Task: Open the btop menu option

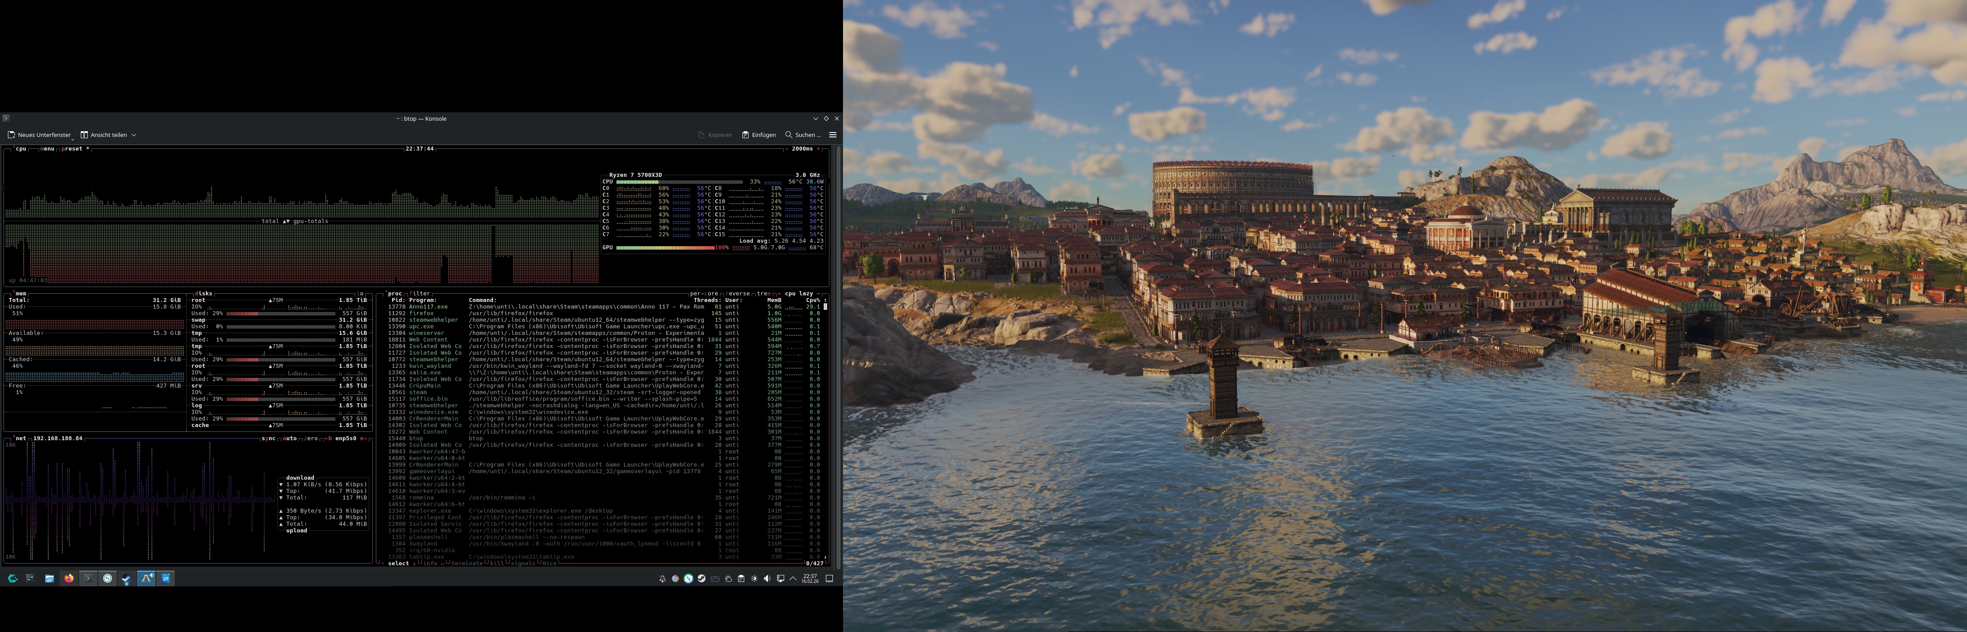Action: click(x=48, y=149)
